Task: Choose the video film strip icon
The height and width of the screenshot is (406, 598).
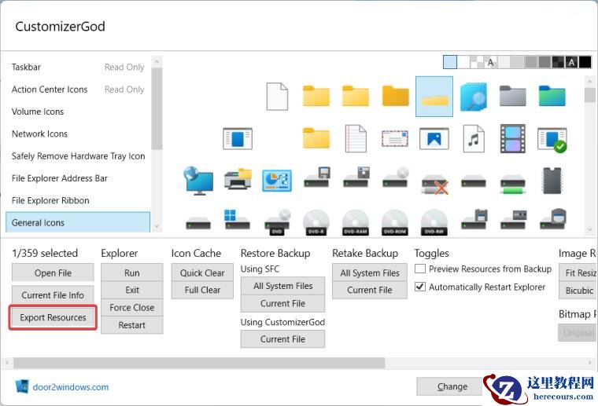Action: [x=512, y=139]
